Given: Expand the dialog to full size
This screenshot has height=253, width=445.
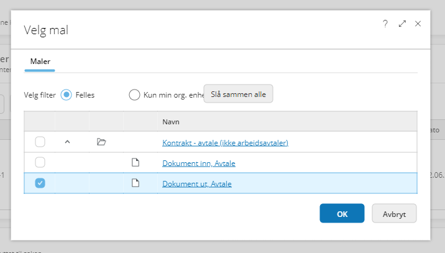Looking at the screenshot, I should (x=402, y=24).
